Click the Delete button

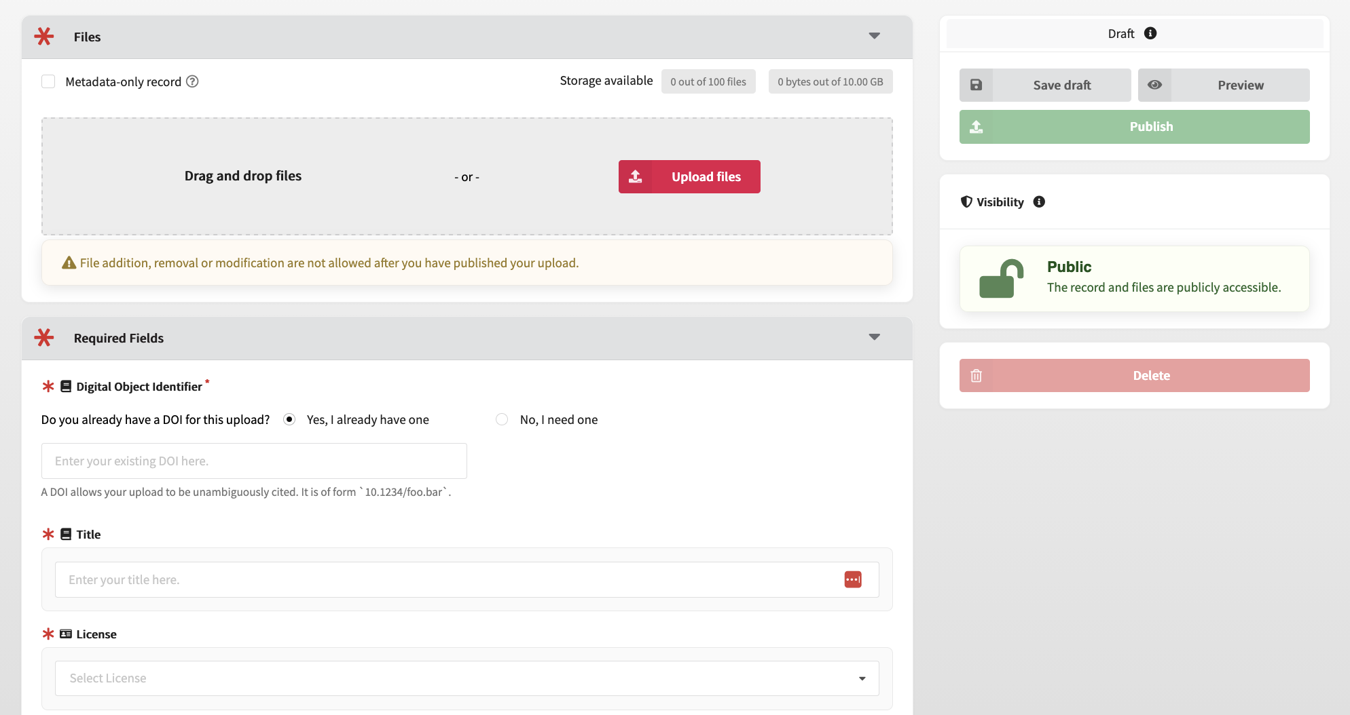coord(1135,376)
